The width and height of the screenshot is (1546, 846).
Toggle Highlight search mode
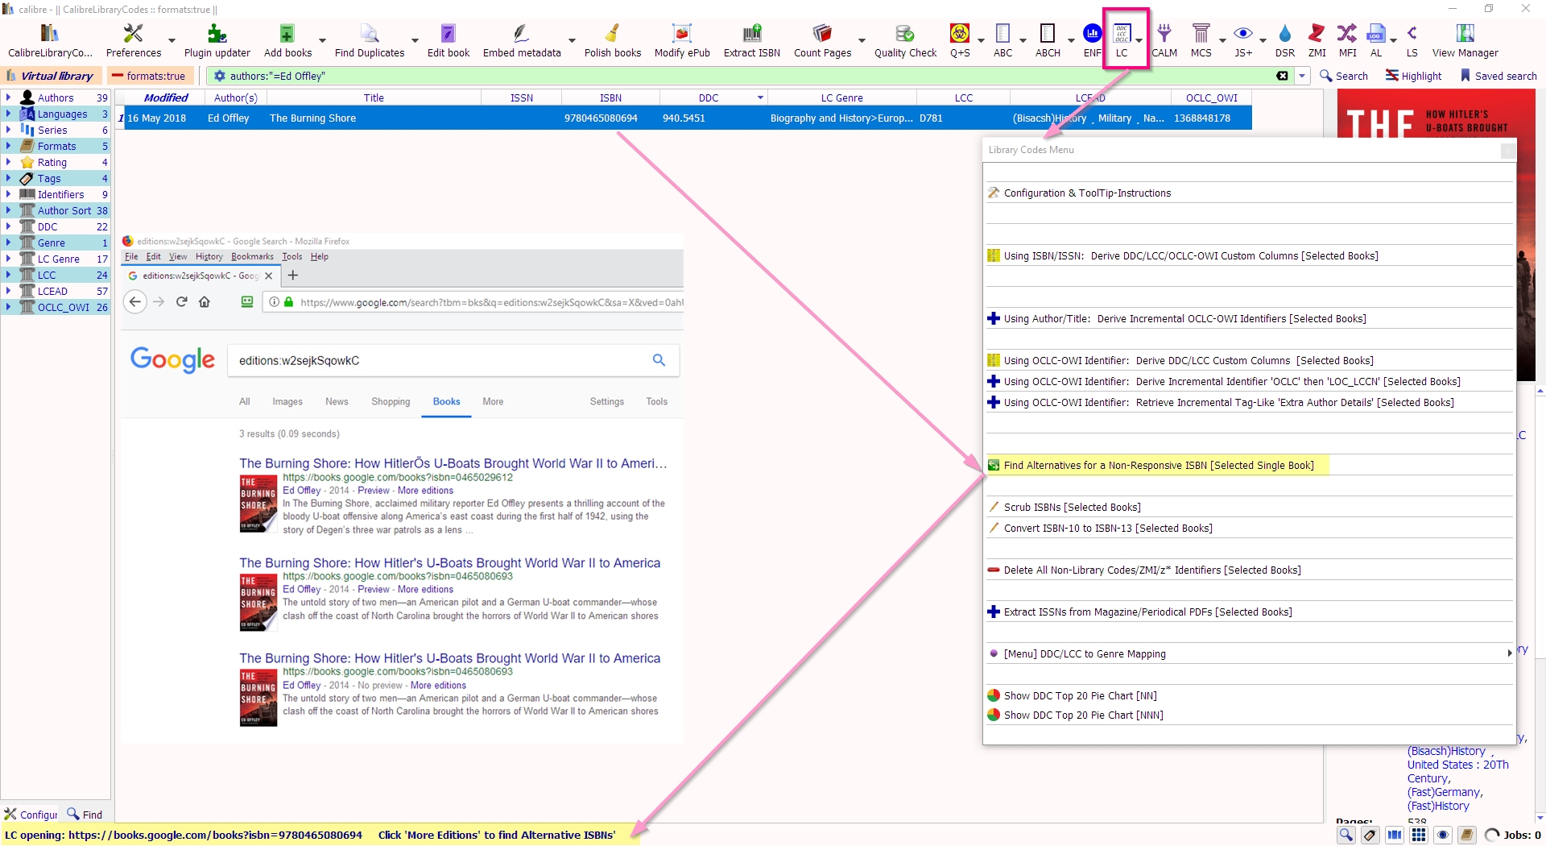(x=1413, y=76)
